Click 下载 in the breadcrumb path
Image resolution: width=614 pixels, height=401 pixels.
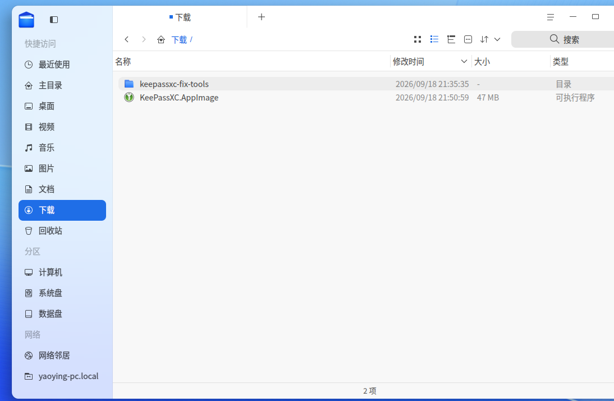(180, 39)
